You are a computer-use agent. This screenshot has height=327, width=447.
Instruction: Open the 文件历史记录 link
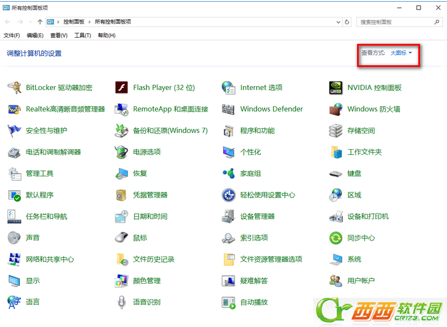[153, 259]
